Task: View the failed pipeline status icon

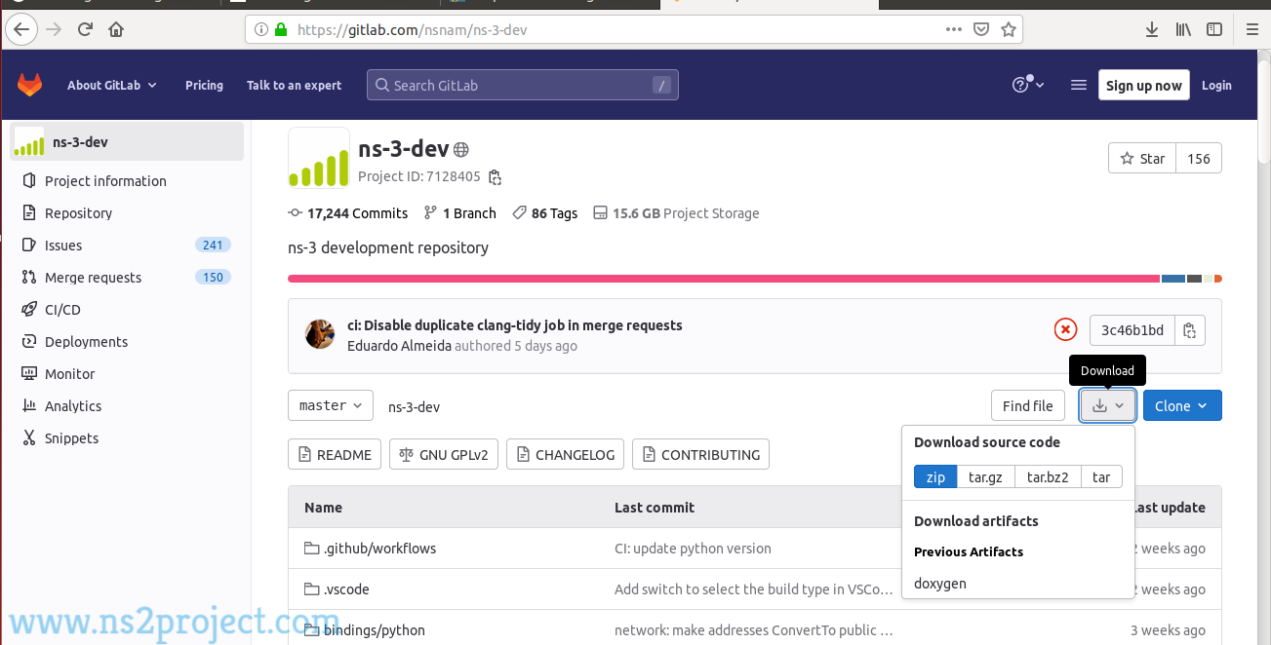Action: pyautogui.click(x=1065, y=330)
